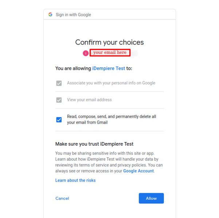The width and height of the screenshot is (219, 218).
Task: Toggle the Gmail read, compose, send checkbox
Action: [x=59, y=119]
